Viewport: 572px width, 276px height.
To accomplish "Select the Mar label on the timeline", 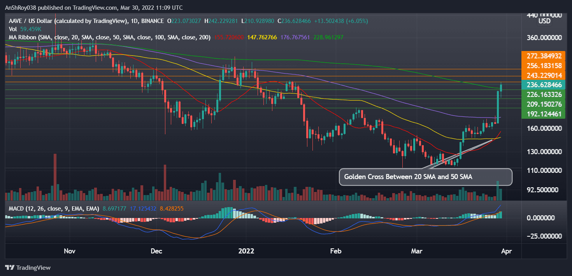I will pyautogui.click(x=416, y=251).
